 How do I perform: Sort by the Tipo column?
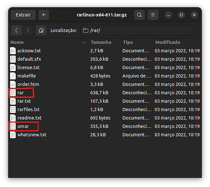pyautogui.click(x=137, y=42)
